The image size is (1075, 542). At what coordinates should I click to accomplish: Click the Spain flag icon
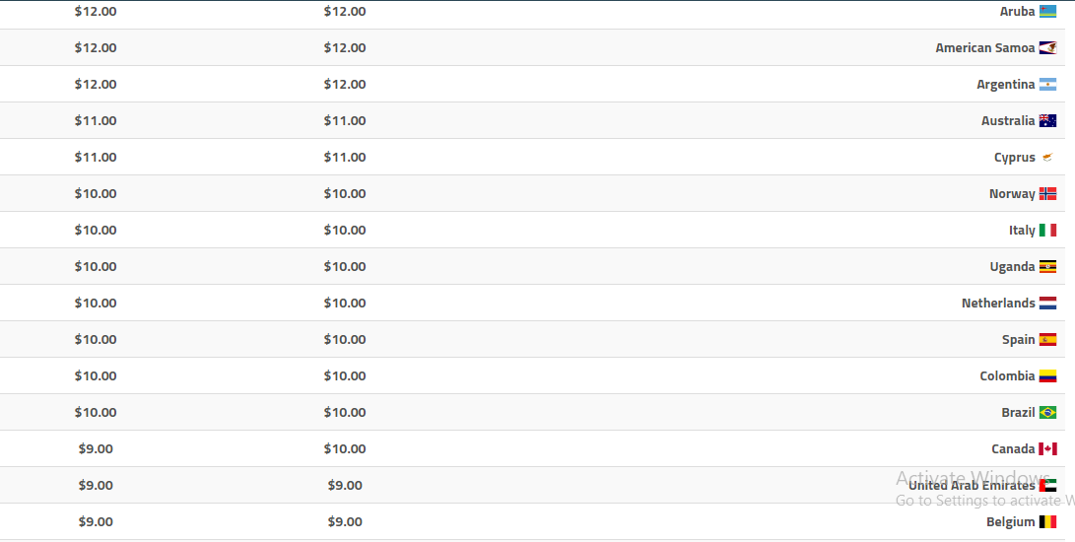1047,340
